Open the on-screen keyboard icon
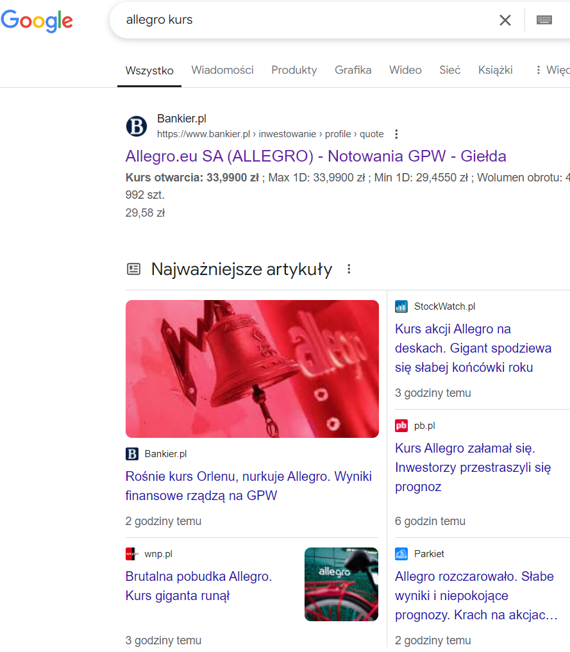 [544, 20]
